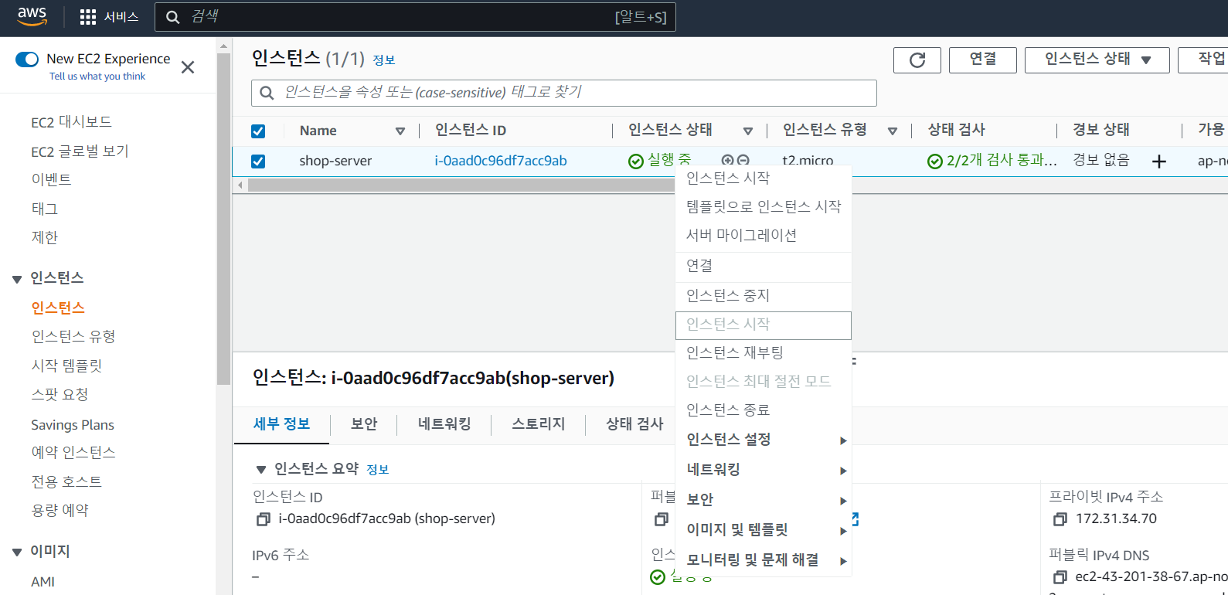The height and width of the screenshot is (595, 1228).
Task: Click the zoom-out icon beside 실행 중
Action: click(x=743, y=160)
